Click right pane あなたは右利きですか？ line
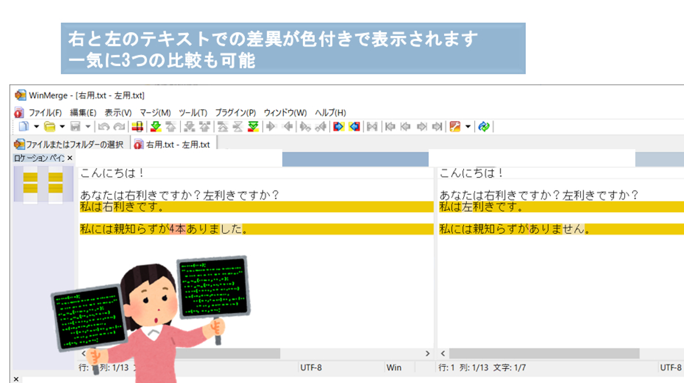 (x=561, y=195)
